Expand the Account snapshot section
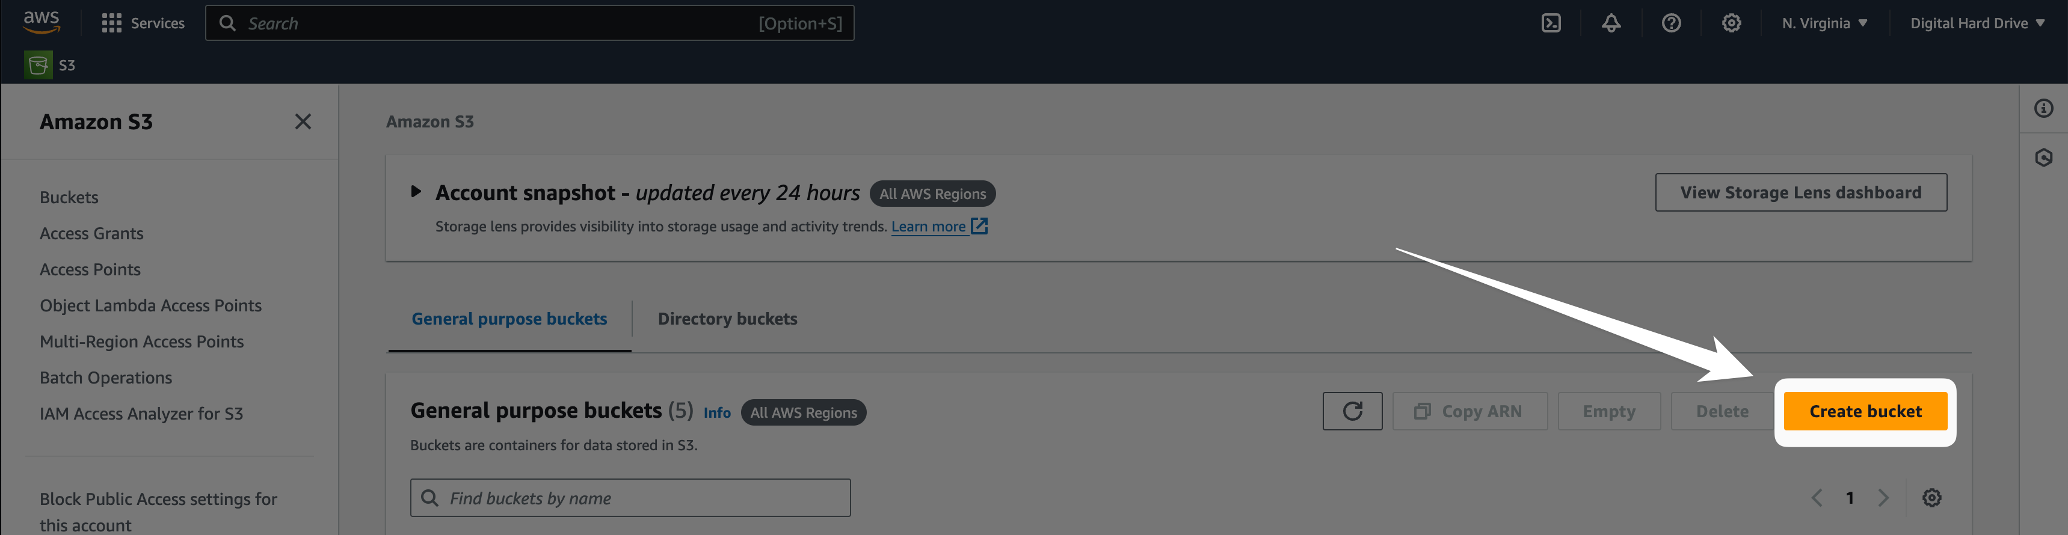This screenshot has width=2068, height=535. (x=416, y=192)
